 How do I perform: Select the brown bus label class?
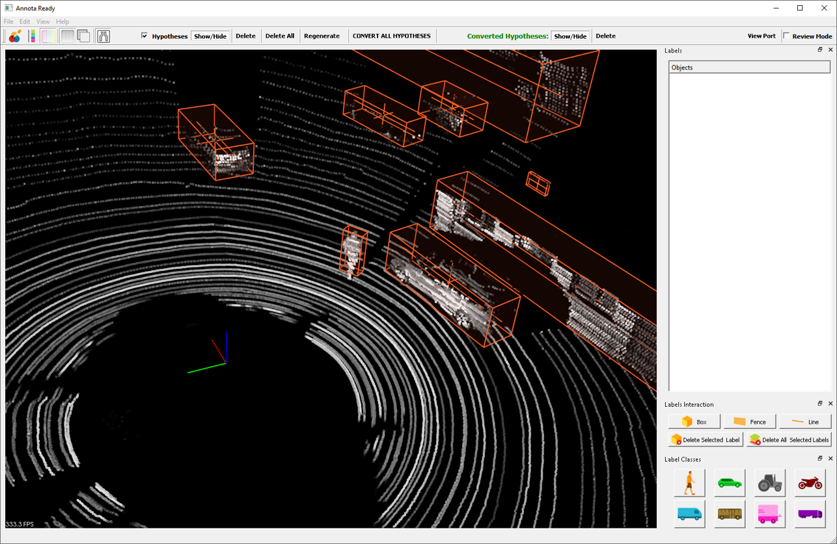[730, 513]
